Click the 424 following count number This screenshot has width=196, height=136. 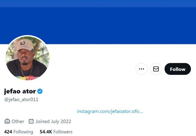click(x=8, y=132)
